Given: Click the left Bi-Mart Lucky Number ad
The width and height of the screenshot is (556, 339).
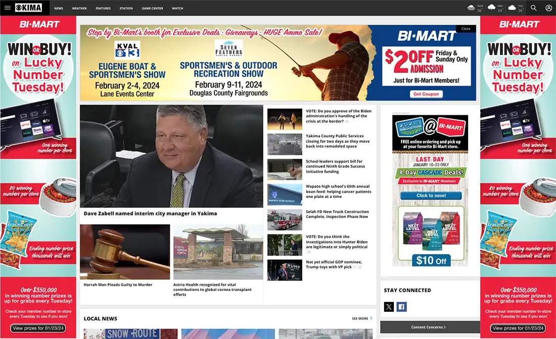Looking at the screenshot, I should point(38,177).
